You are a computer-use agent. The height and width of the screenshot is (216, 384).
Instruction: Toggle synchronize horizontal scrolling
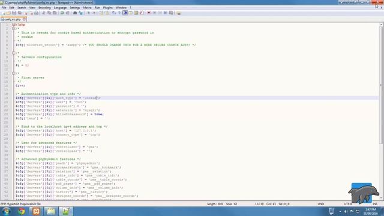tap(107, 13)
